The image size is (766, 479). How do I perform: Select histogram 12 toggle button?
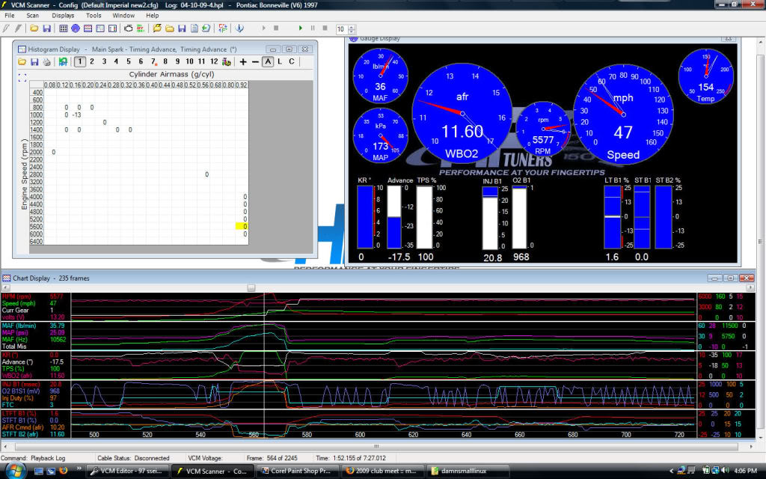(x=214, y=61)
